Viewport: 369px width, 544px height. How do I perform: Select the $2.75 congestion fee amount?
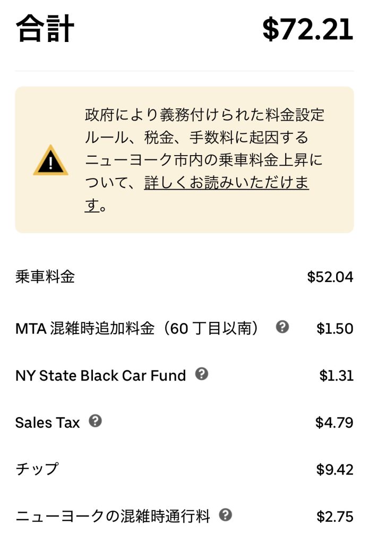click(x=334, y=516)
